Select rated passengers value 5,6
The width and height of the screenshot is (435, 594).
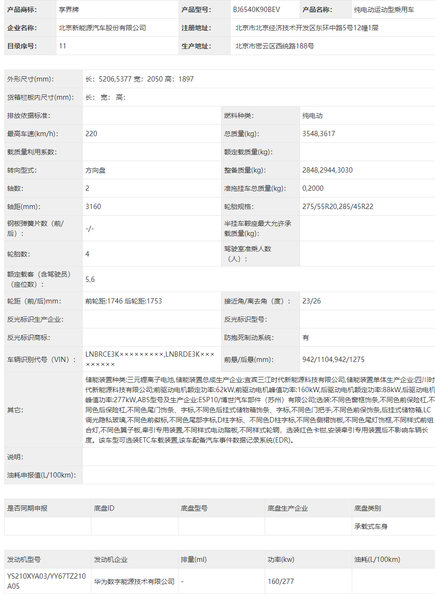click(90, 280)
